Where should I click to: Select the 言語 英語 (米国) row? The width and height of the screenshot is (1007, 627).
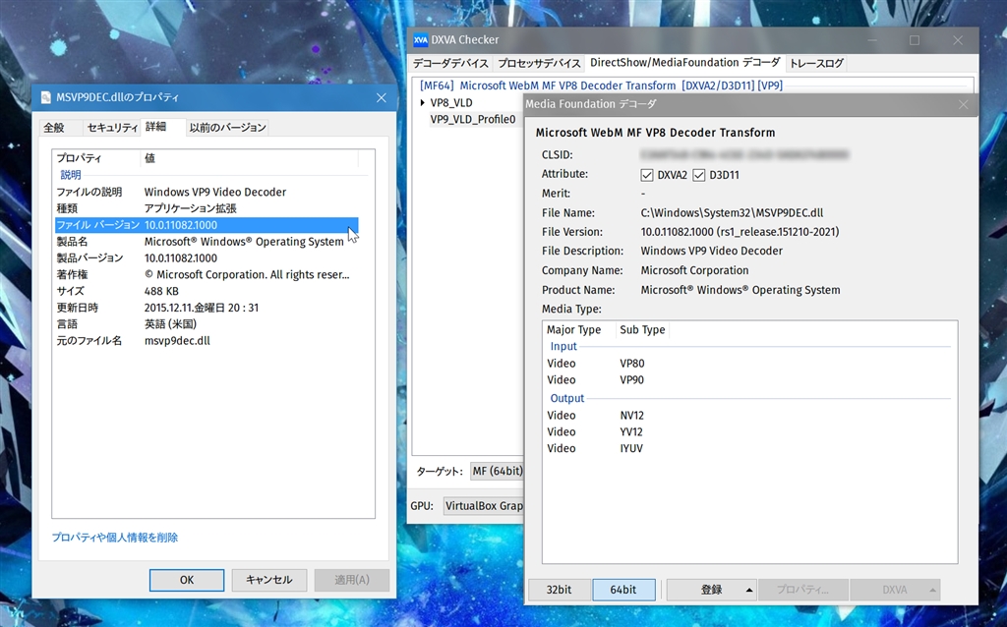pyautogui.click(x=207, y=324)
